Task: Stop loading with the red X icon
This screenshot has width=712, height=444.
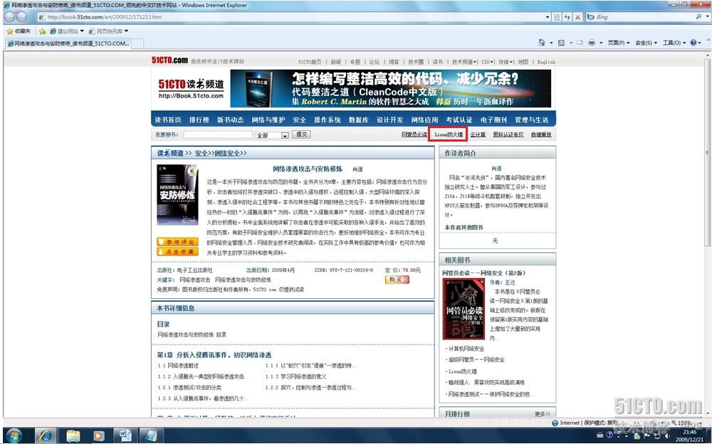Action: coord(577,17)
